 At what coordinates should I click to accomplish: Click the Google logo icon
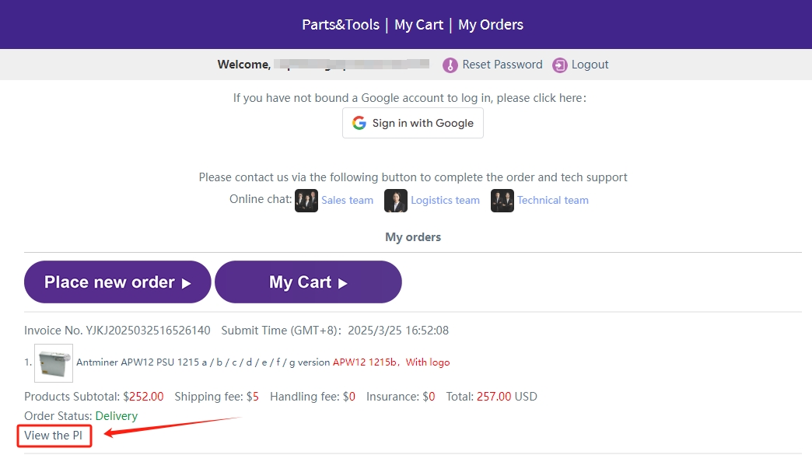pyautogui.click(x=359, y=123)
